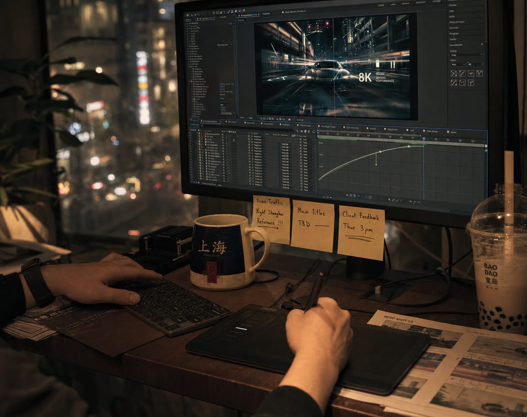Expand the Preview panel on the right
Image resolution: width=527 pixels, height=417 pixels.
tap(453, 5)
